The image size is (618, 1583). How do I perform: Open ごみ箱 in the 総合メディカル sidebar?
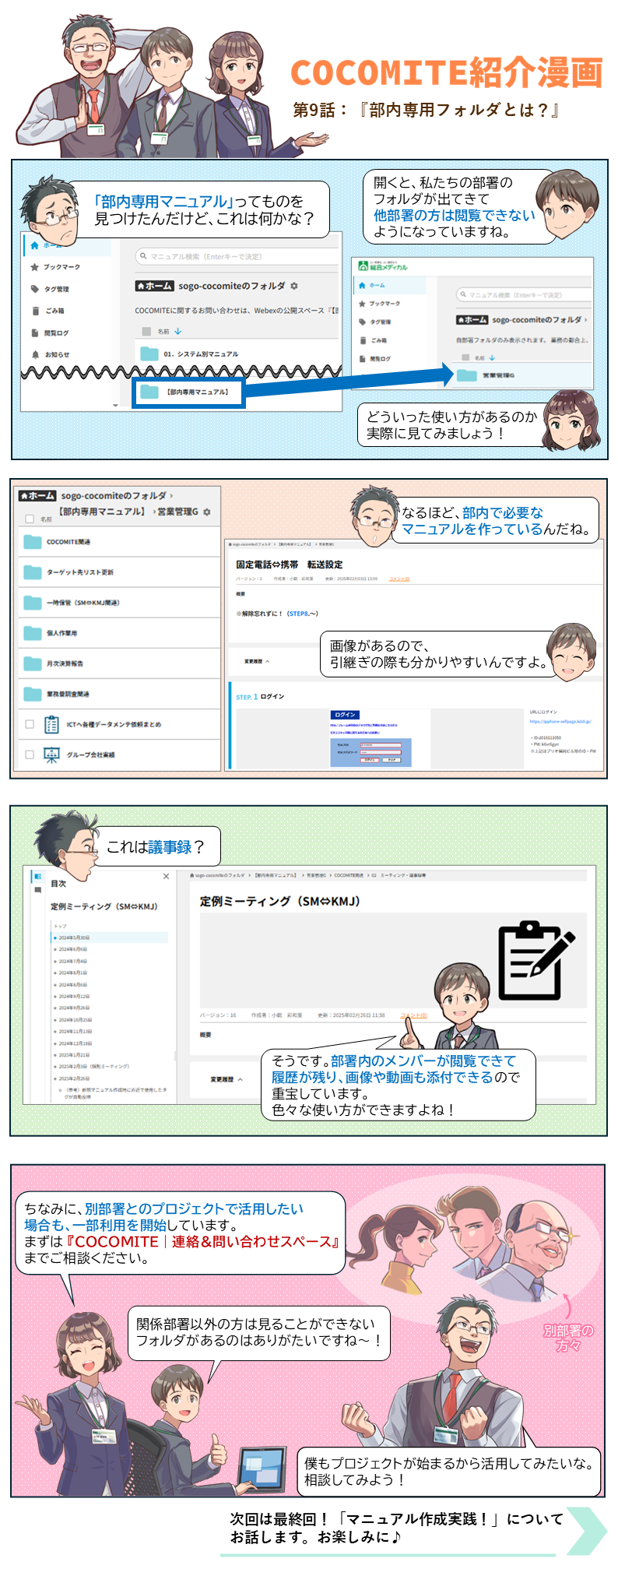pyautogui.click(x=373, y=340)
